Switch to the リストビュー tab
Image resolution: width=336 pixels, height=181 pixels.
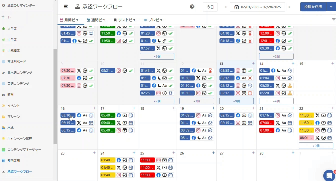click(x=126, y=20)
